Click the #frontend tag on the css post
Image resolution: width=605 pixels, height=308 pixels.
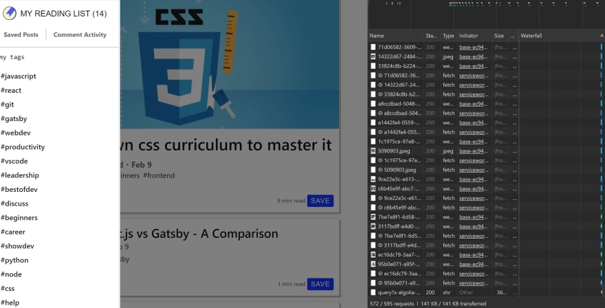159,175
